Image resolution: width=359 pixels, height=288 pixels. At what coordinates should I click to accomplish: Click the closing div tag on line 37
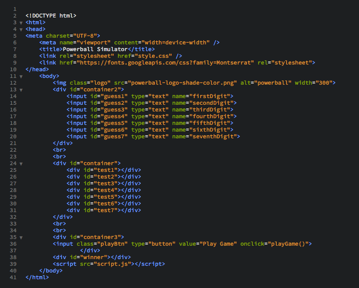click(90, 250)
